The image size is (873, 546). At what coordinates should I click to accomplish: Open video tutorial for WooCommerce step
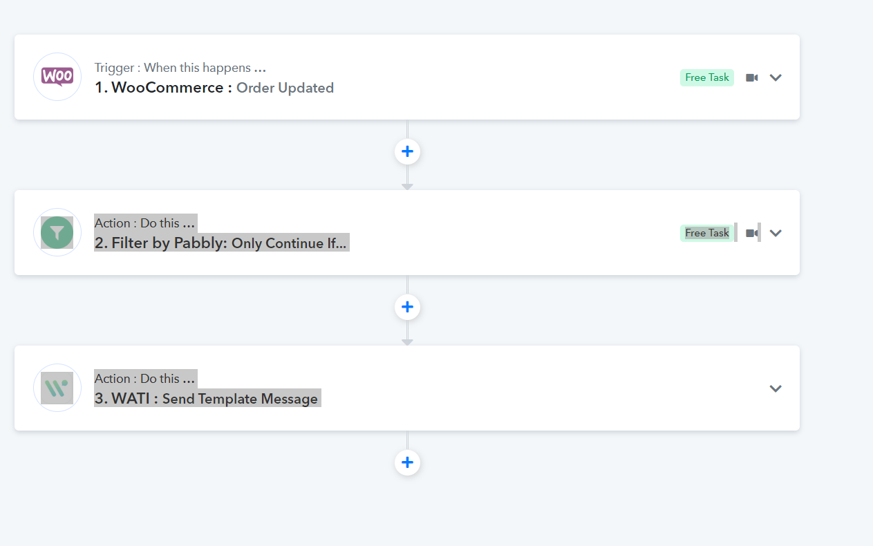coord(752,77)
